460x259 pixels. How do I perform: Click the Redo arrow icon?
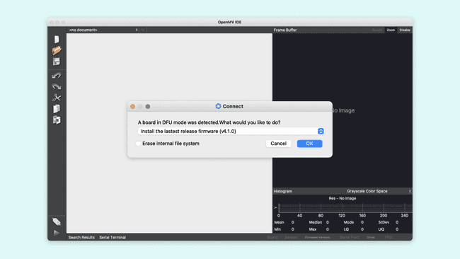tap(57, 86)
